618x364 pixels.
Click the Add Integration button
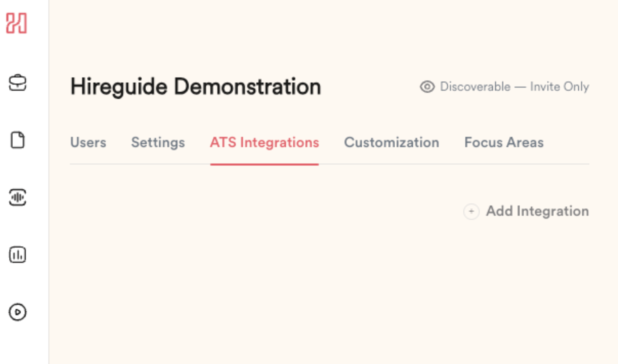(x=537, y=212)
